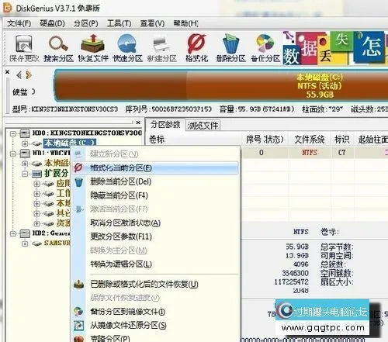The image size is (388, 342).
Task: Expand the 应用 partition node
Action: coord(36,184)
